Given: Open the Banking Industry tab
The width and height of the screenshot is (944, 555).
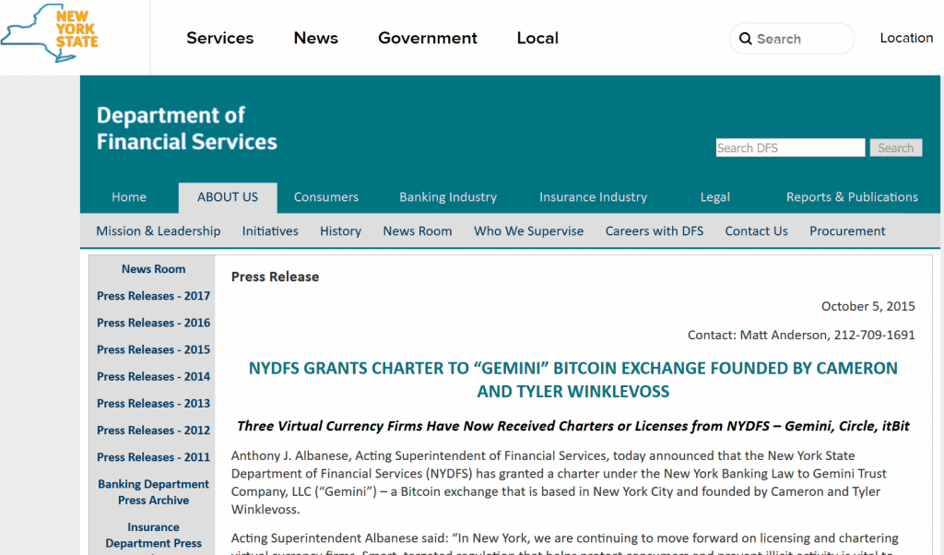Looking at the screenshot, I should (x=448, y=197).
